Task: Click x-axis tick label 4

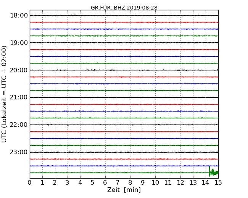Action: 80,183
